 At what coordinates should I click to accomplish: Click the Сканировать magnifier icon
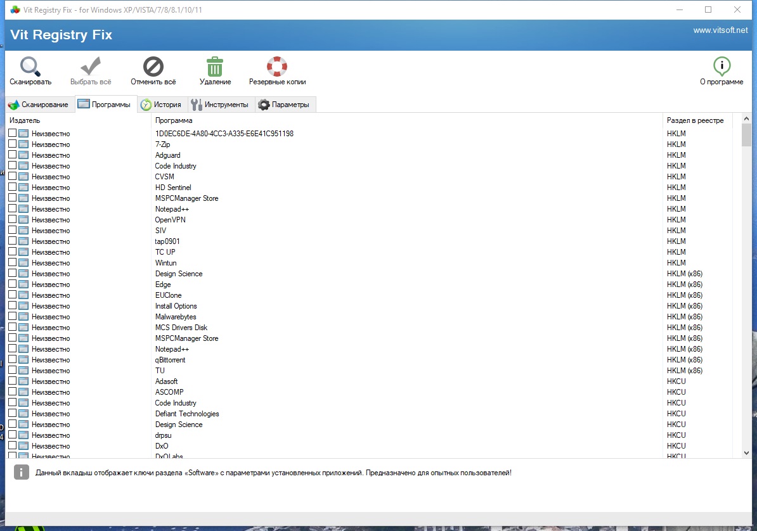pos(30,67)
